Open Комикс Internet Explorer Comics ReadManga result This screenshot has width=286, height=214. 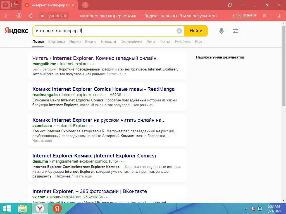click(103, 89)
